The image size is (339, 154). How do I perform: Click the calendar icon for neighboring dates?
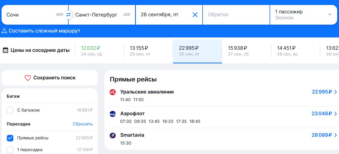coord(5,50)
